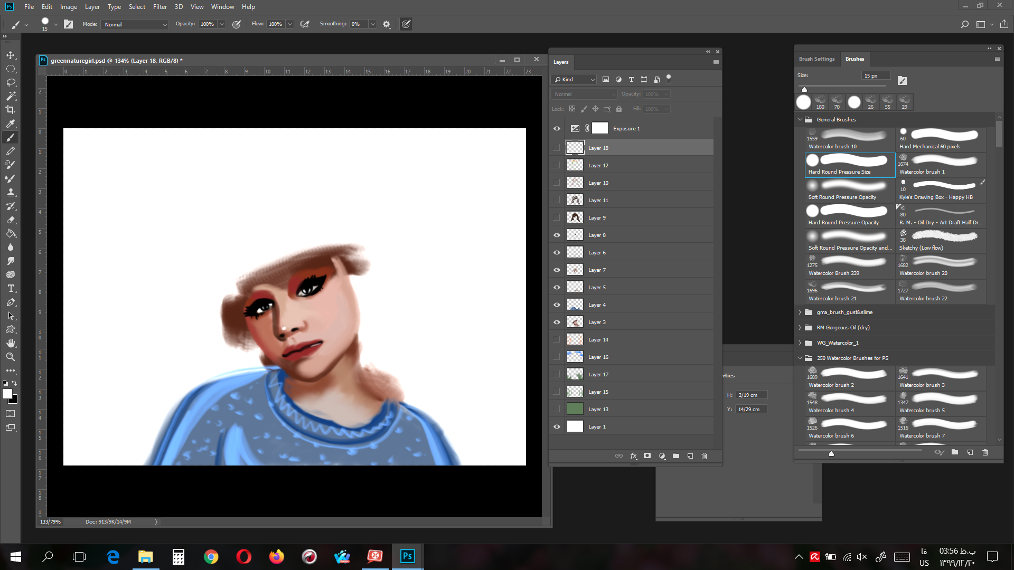
Task: Click the foreground color swatch
Action: (7, 394)
